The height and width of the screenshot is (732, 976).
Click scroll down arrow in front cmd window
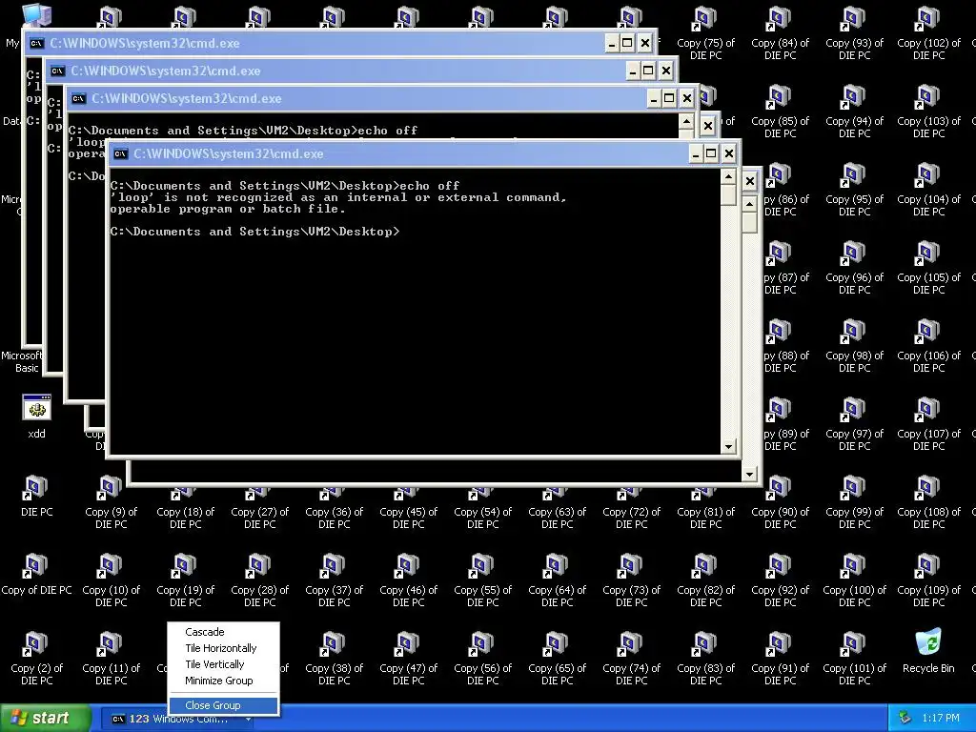click(x=728, y=446)
